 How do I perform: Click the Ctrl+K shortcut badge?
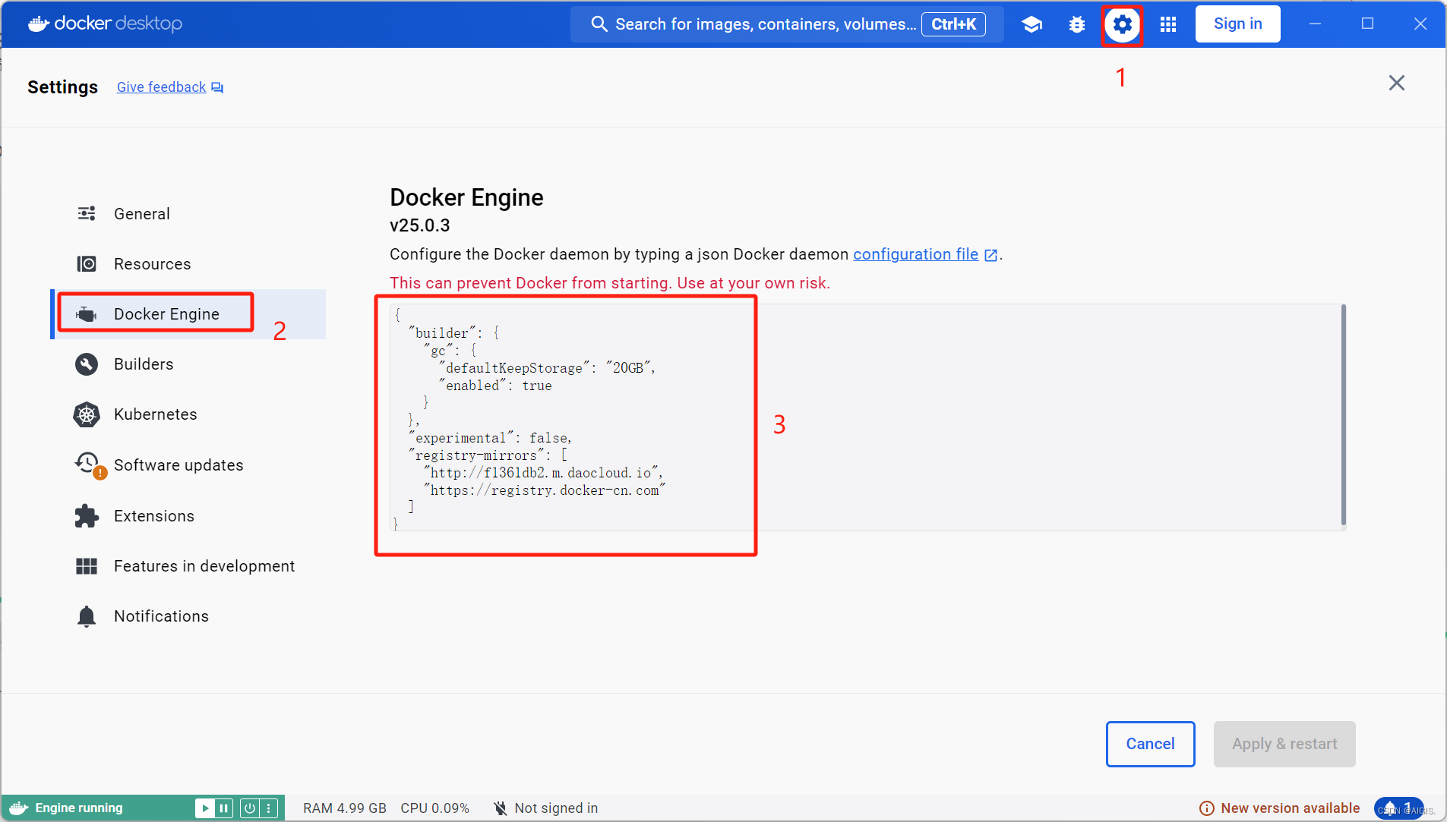pyautogui.click(x=953, y=24)
